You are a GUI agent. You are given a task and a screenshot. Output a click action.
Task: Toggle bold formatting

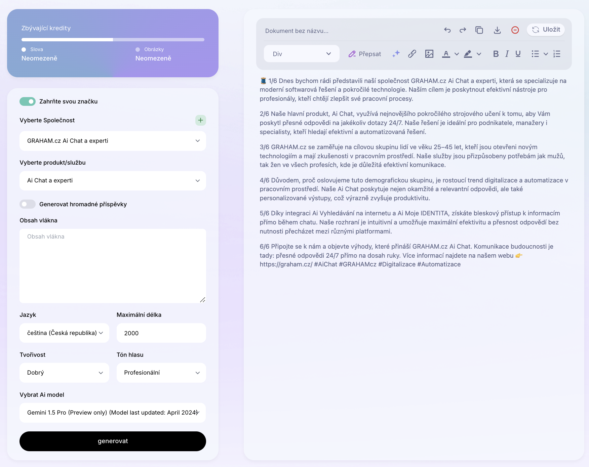496,54
